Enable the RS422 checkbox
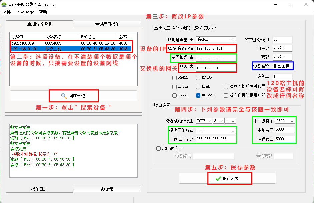The image size is (314, 203). click(174, 78)
